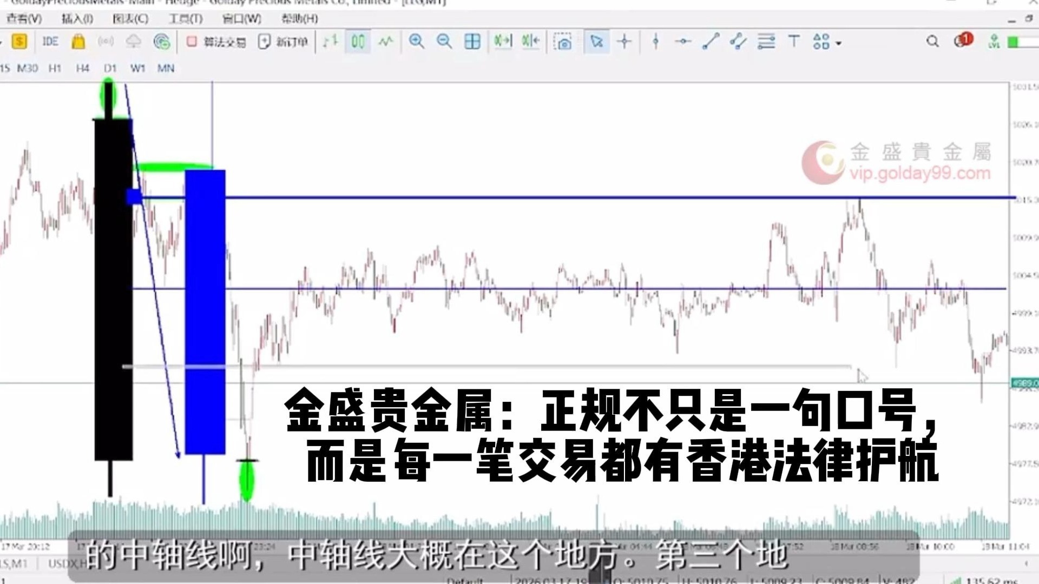Click the 新订单 new order button
This screenshot has height=584, width=1039.
[x=282, y=41]
